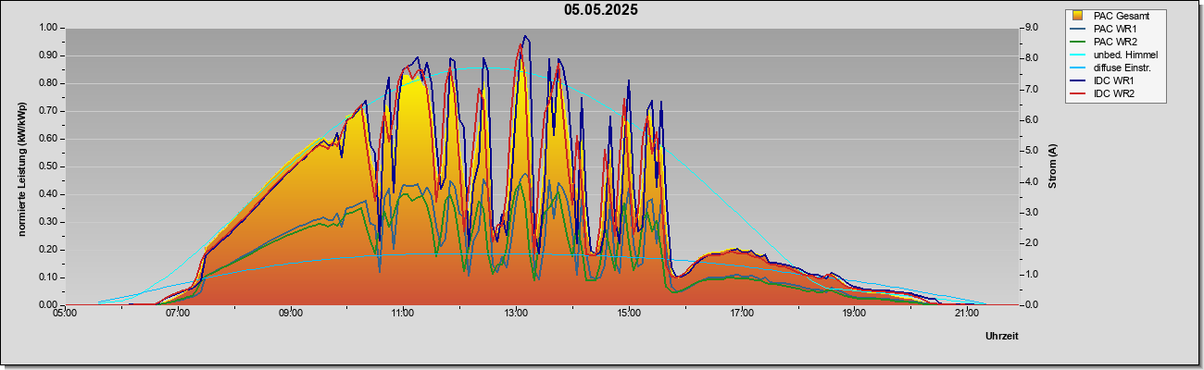
Task: Click the chart title 05.05.2025
Action: point(601,10)
